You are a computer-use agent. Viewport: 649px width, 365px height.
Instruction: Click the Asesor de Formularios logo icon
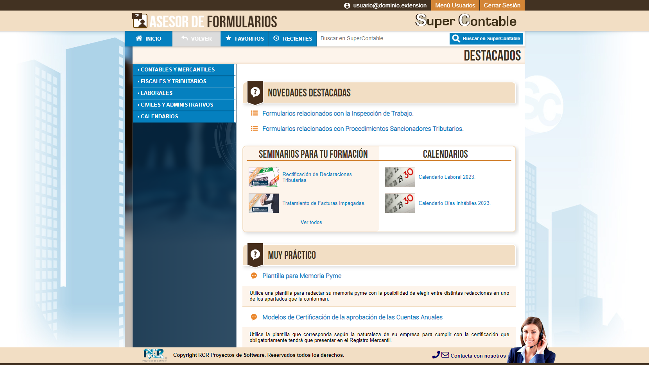click(x=140, y=21)
